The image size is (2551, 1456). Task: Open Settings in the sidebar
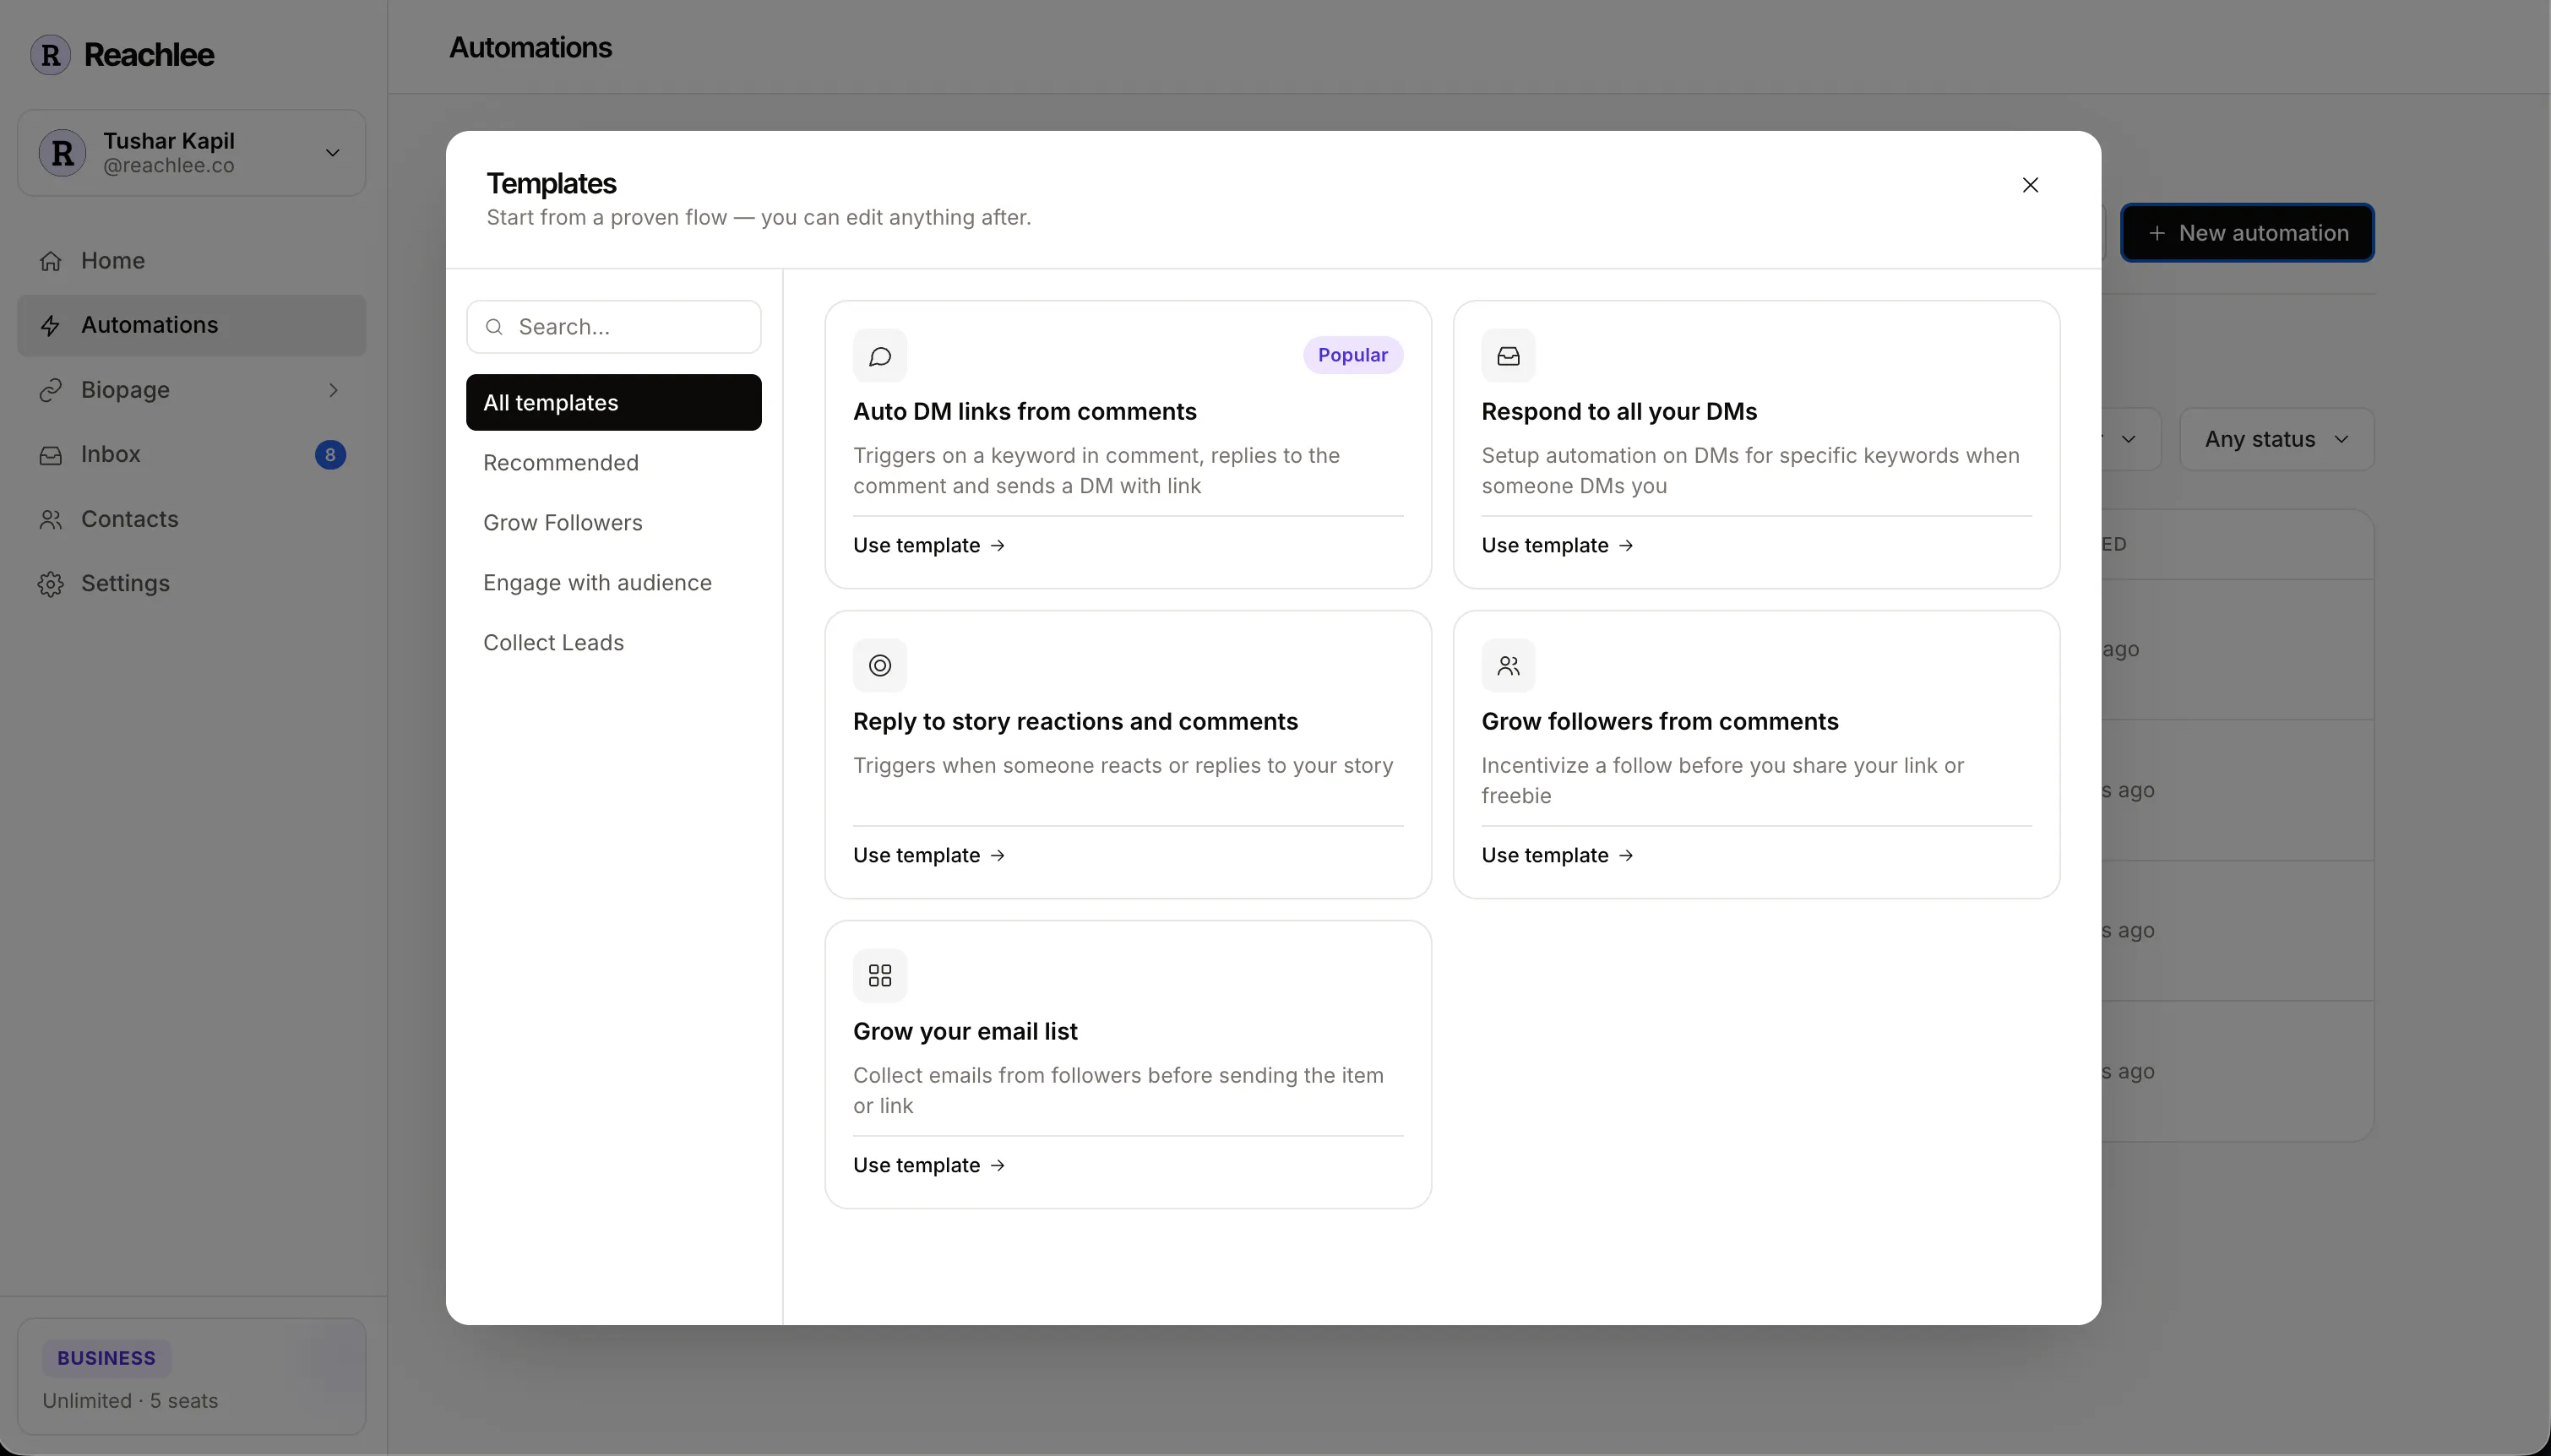click(191, 583)
